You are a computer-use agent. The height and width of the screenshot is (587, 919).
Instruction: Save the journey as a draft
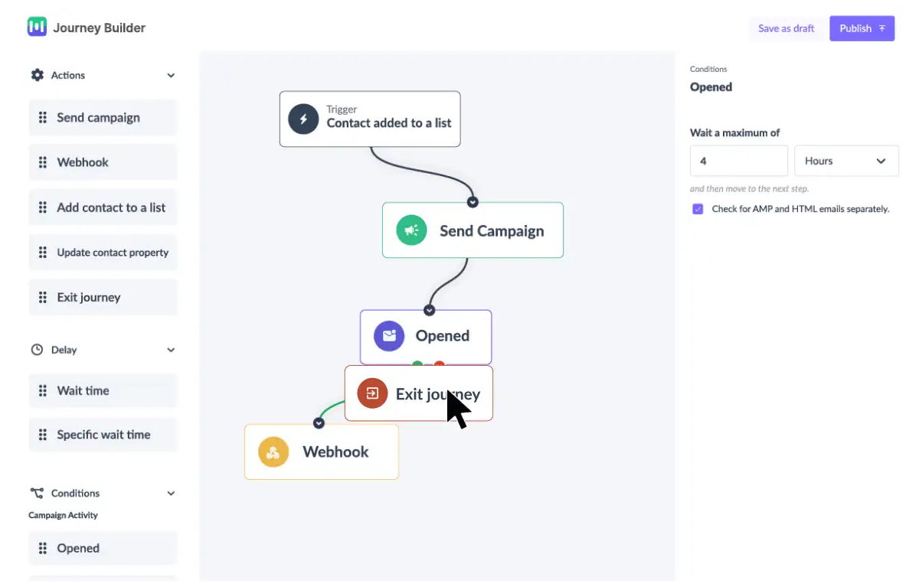point(786,28)
